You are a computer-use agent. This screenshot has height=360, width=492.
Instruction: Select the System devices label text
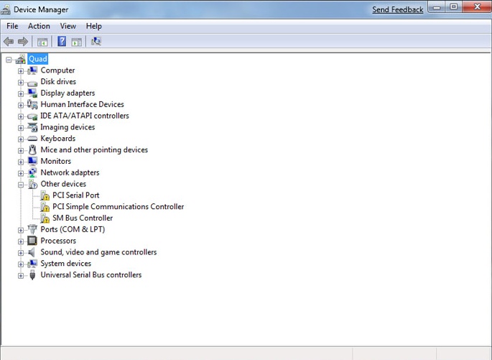tap(66, 263)
